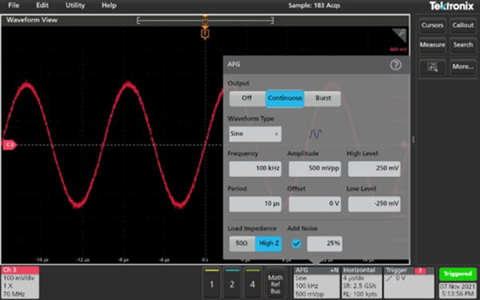Uncheck the Add Noise checkbox

coord(296,243)
